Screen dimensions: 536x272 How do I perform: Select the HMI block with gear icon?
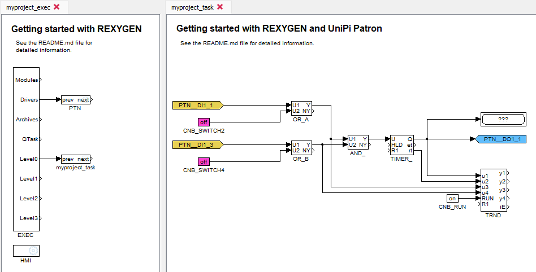[x=26, y=251]
